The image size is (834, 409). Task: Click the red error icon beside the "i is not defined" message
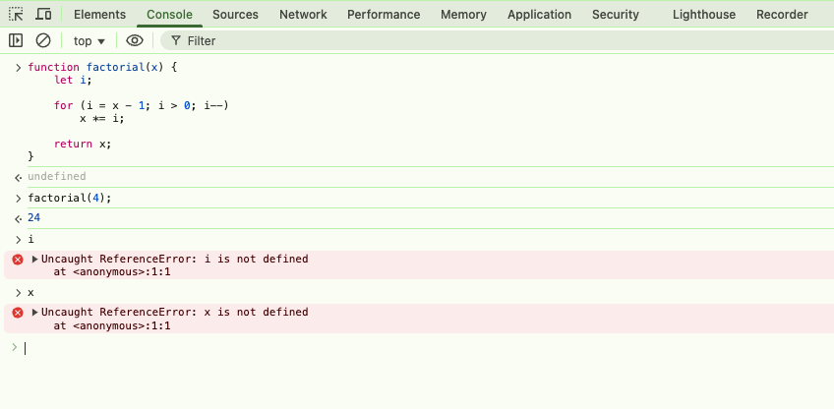click(x=17, y=260)
